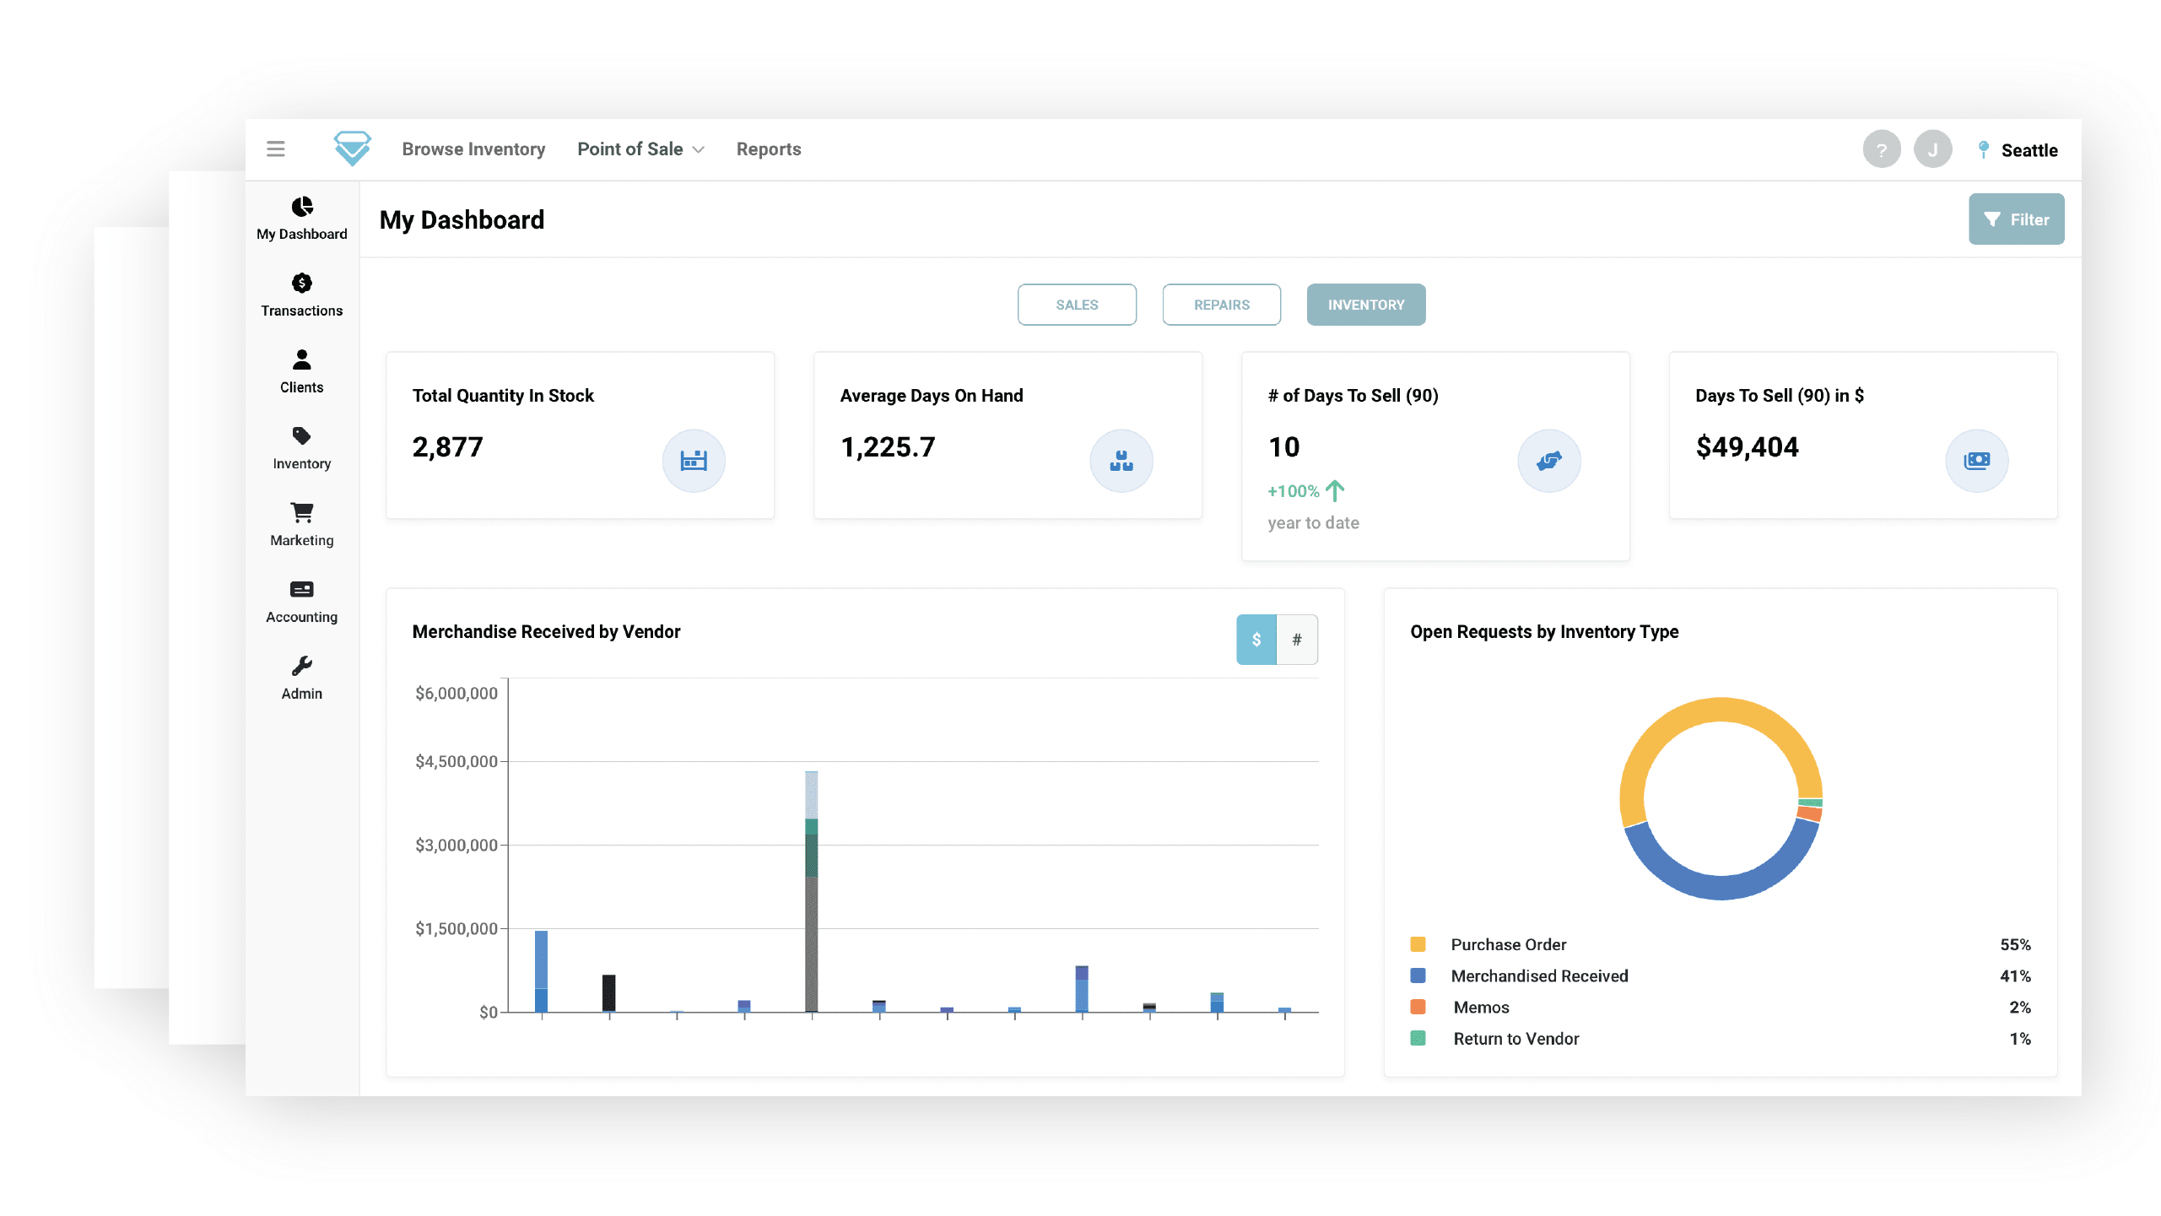Switch to the Repairs tab
The image size is (2161, 1216).
(x=1221, y=305)
